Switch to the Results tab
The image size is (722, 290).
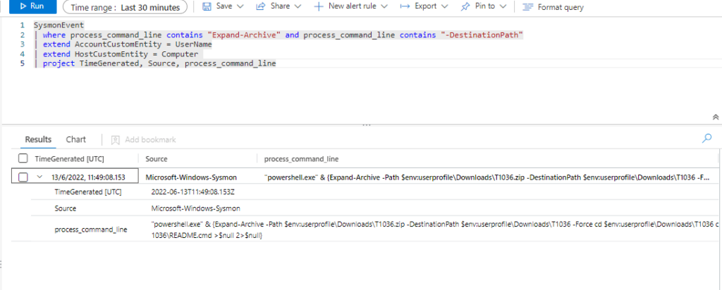38,139
